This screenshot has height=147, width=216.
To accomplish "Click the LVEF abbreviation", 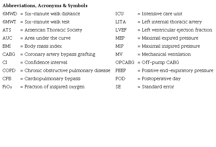I will (121, 30).
